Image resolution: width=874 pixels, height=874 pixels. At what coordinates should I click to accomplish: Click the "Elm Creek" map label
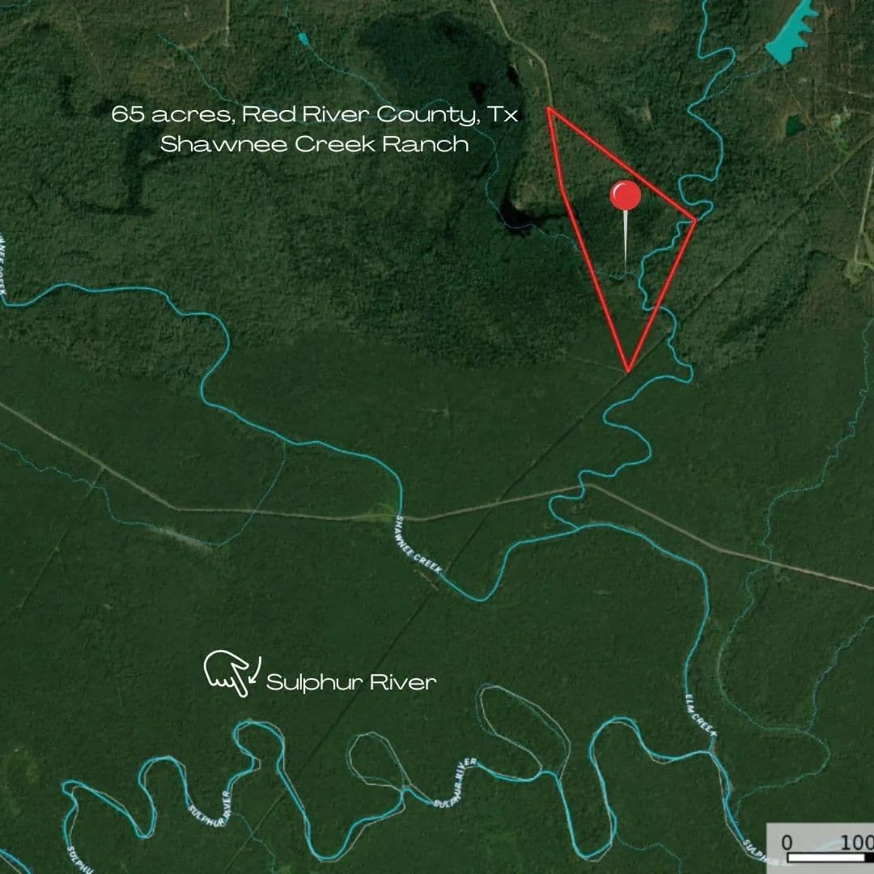[701, 715]
